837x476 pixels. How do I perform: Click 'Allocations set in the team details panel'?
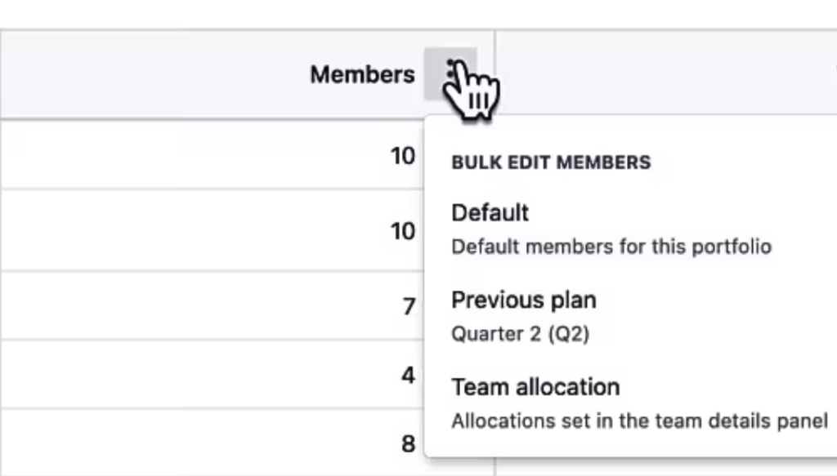639,421
